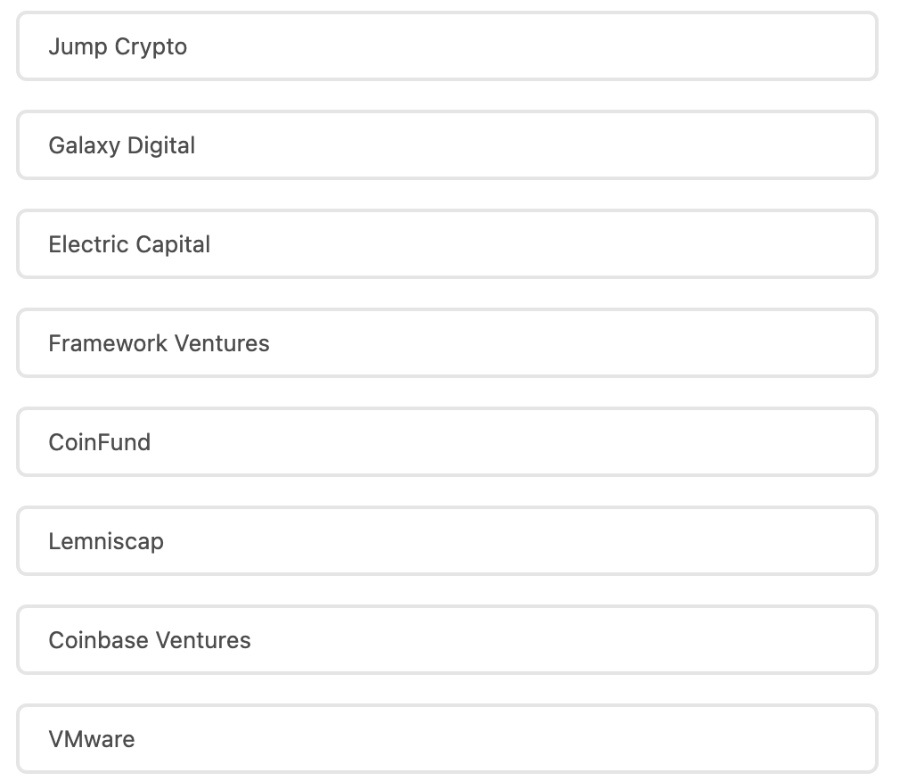Click the 'Galaxy Digital' text label

121,145
